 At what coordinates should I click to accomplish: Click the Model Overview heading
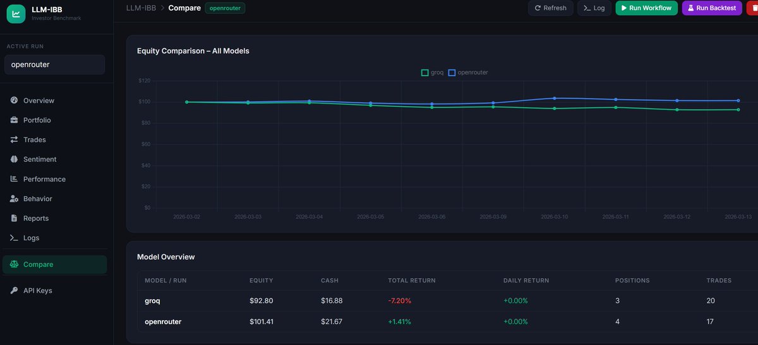click(166, 257)
